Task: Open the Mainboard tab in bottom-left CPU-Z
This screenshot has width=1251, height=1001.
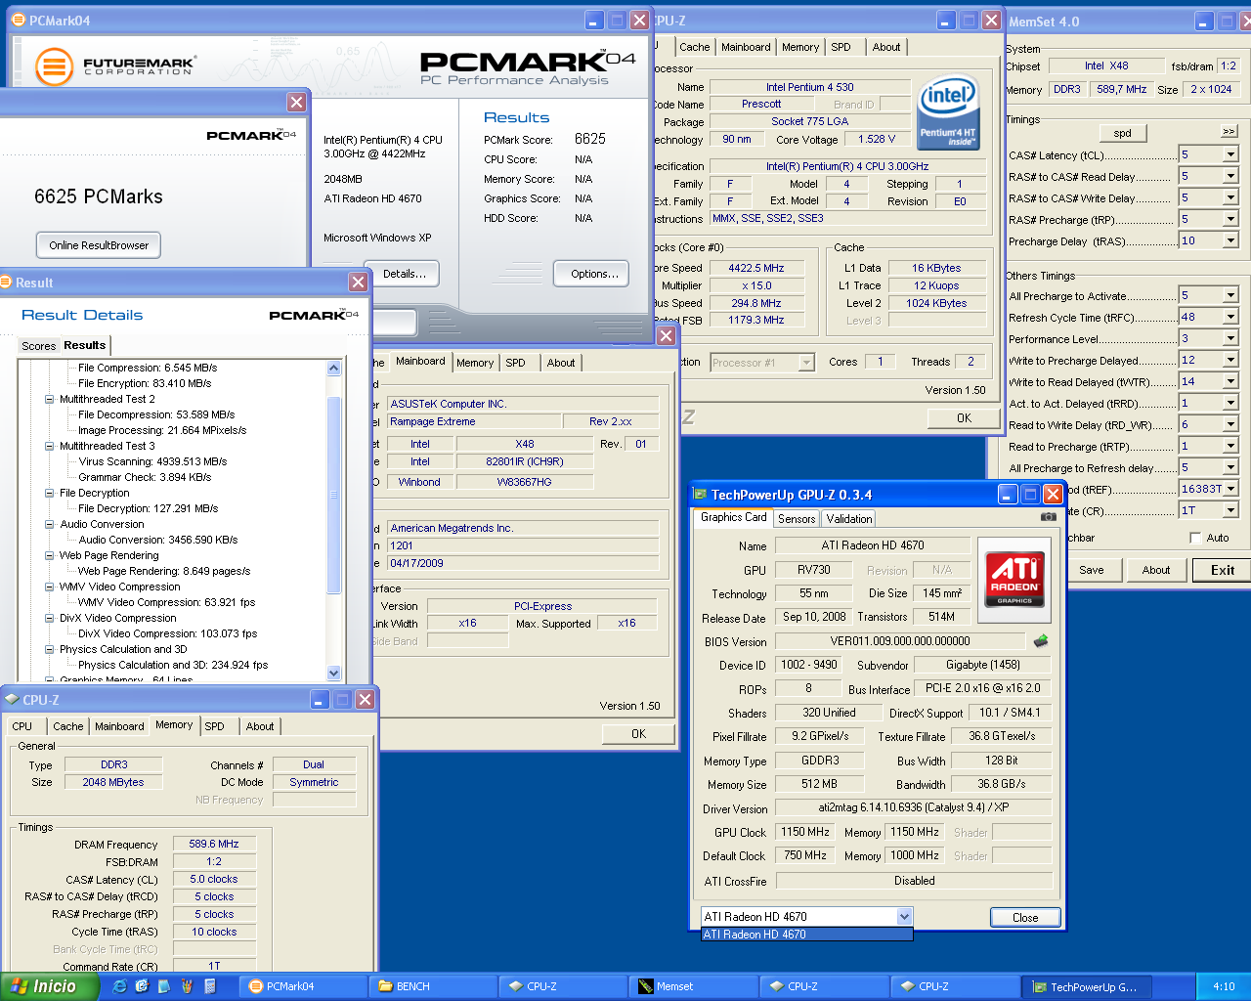Action: point(119,726)
